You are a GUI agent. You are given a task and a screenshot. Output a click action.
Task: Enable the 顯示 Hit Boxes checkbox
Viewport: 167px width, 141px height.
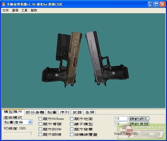click(40, 119)
